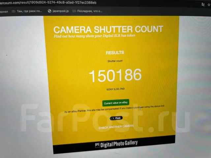Select the shutter count number 150186

pos(115,75)
